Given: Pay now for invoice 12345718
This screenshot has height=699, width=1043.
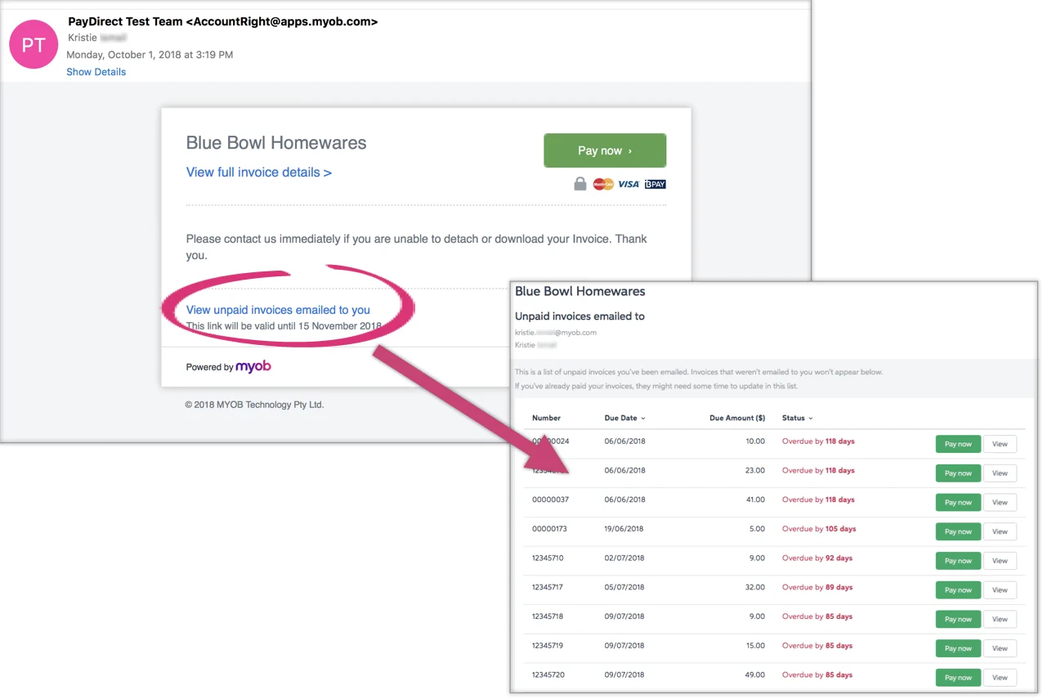Looking at the screenshot, I should coord(958,619).
